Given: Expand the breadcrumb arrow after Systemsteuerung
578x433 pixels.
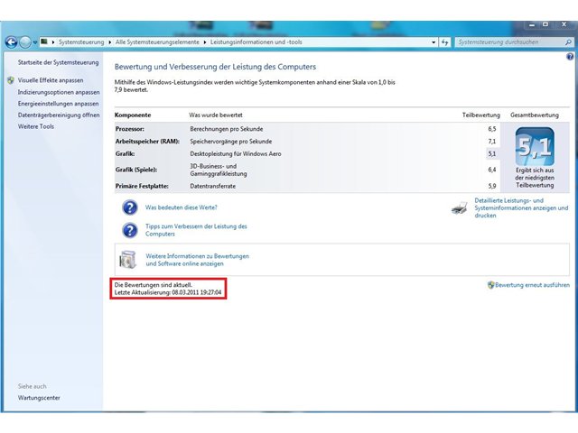Looking at the screenshot, I should tap(110, 42).
